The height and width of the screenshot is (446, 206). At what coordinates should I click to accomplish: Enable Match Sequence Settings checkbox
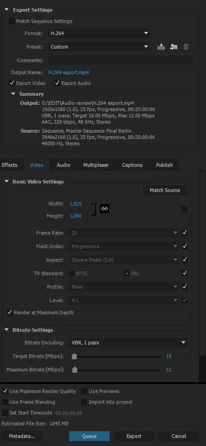click(12, 21)
